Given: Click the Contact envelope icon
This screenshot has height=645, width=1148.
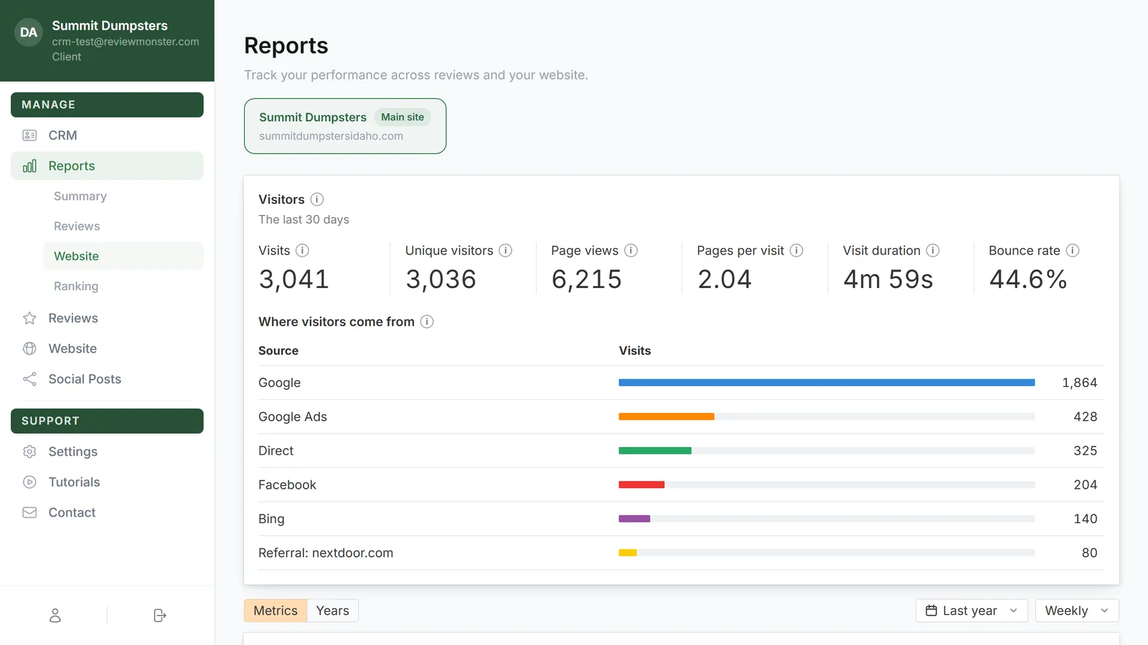Looking at the screenshot, I should click(29, 512).
